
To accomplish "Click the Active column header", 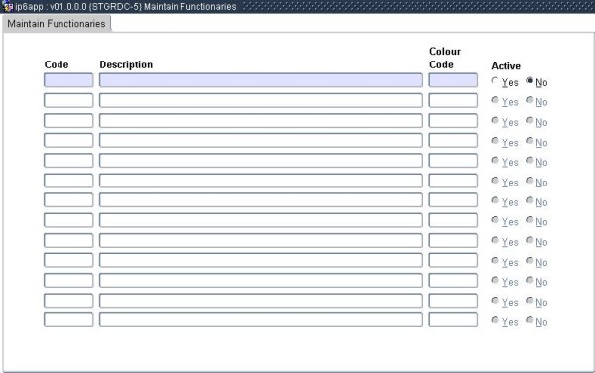I will click(506, 66).
